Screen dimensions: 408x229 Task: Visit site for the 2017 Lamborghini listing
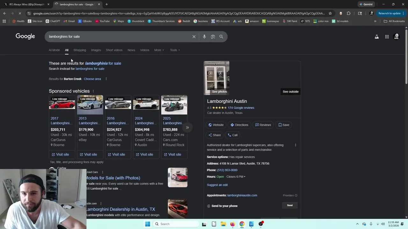tap(61, 155)
